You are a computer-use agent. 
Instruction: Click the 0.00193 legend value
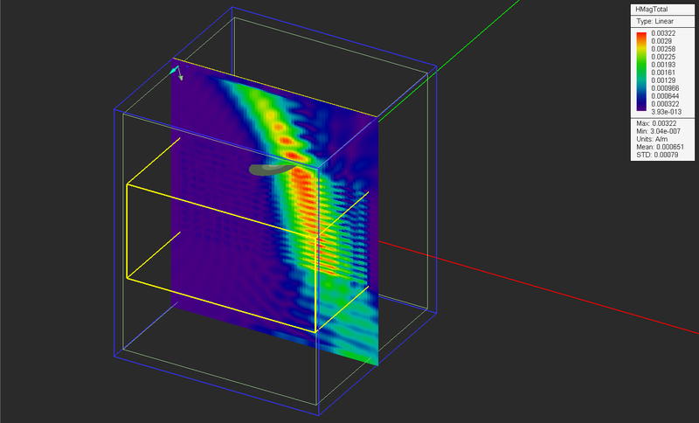[x=663, y=65]
